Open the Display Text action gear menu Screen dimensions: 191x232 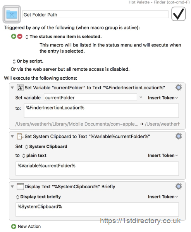pyautogui.click(x=179, y=186)
